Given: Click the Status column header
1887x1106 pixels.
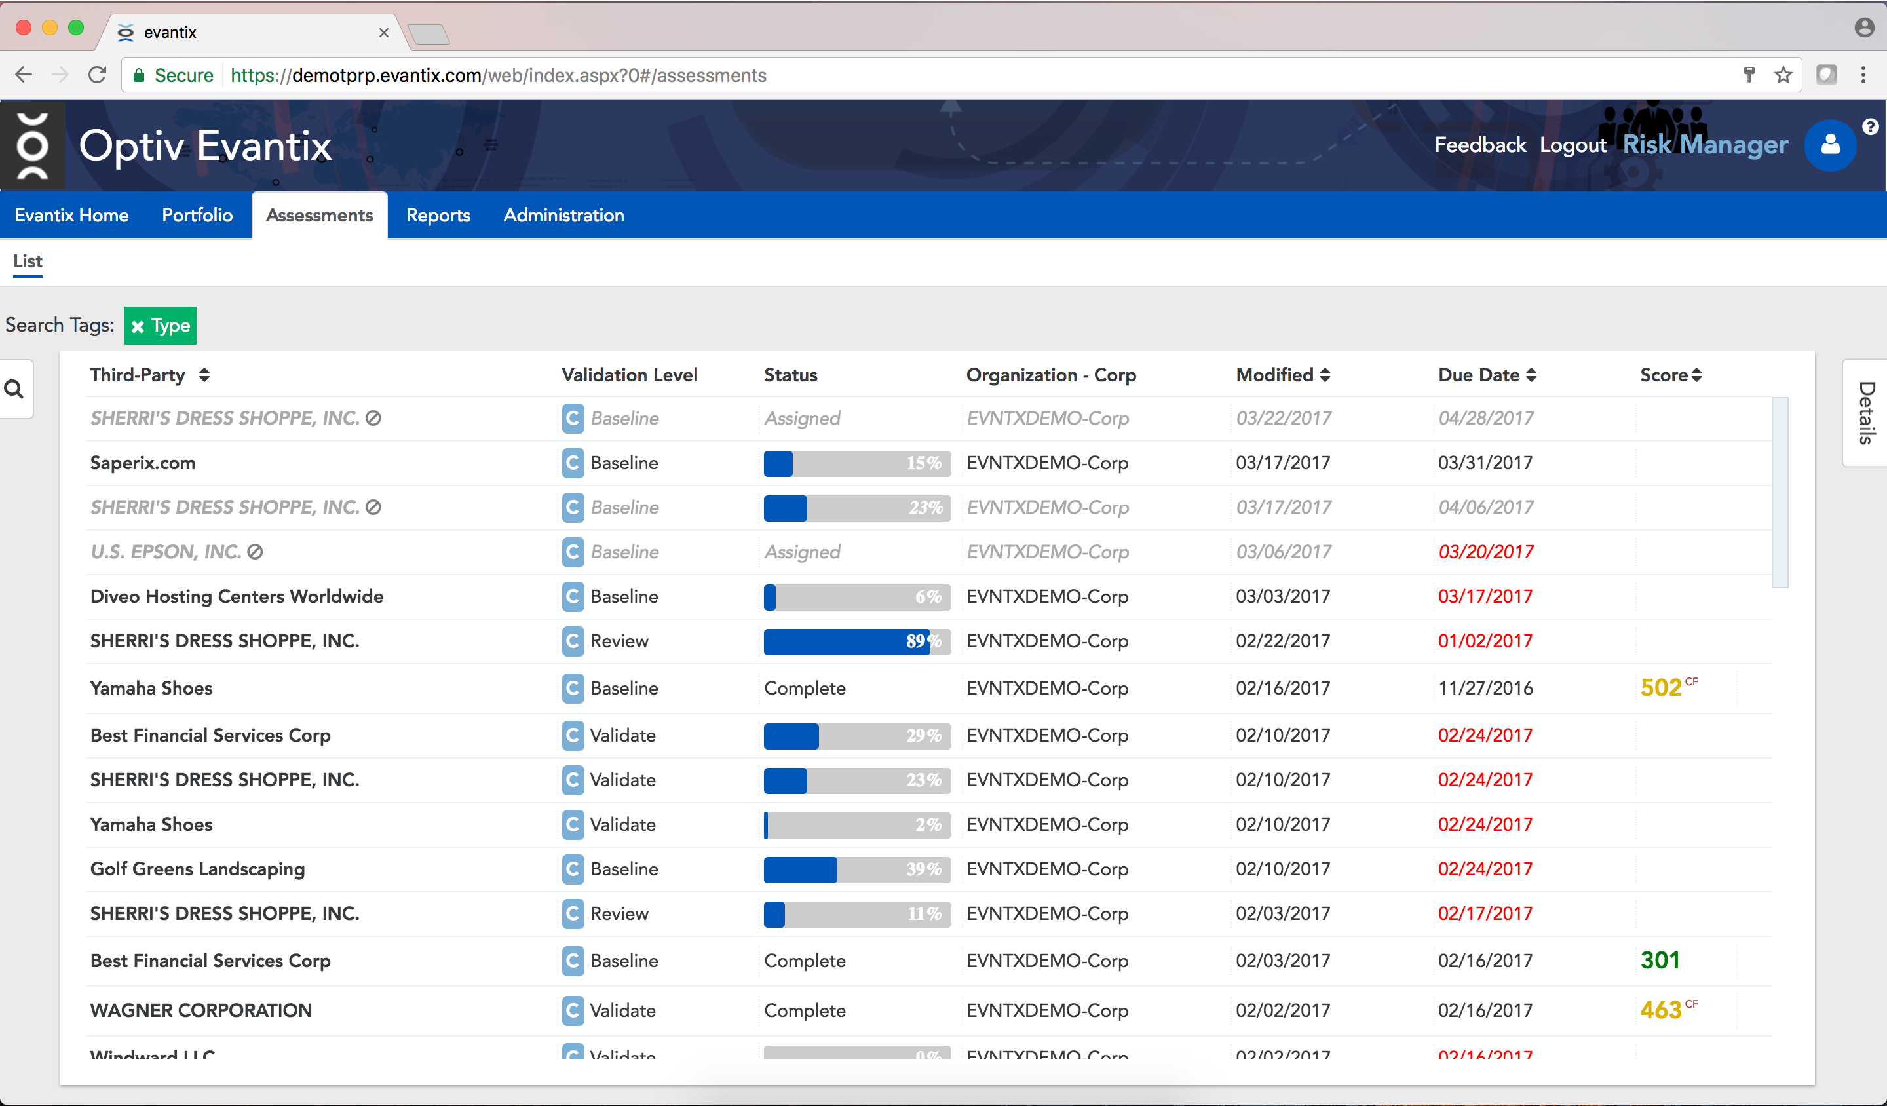Looking at the screenshot, I should click(x=790, y=375).
